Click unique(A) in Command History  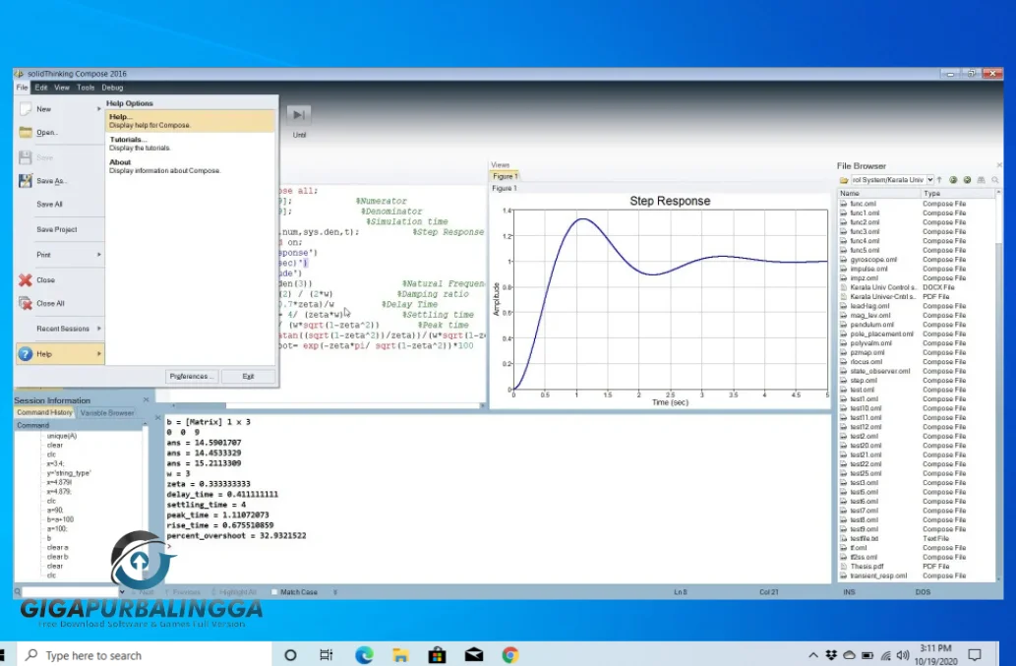pyautogui.click(x=62, y=436)
